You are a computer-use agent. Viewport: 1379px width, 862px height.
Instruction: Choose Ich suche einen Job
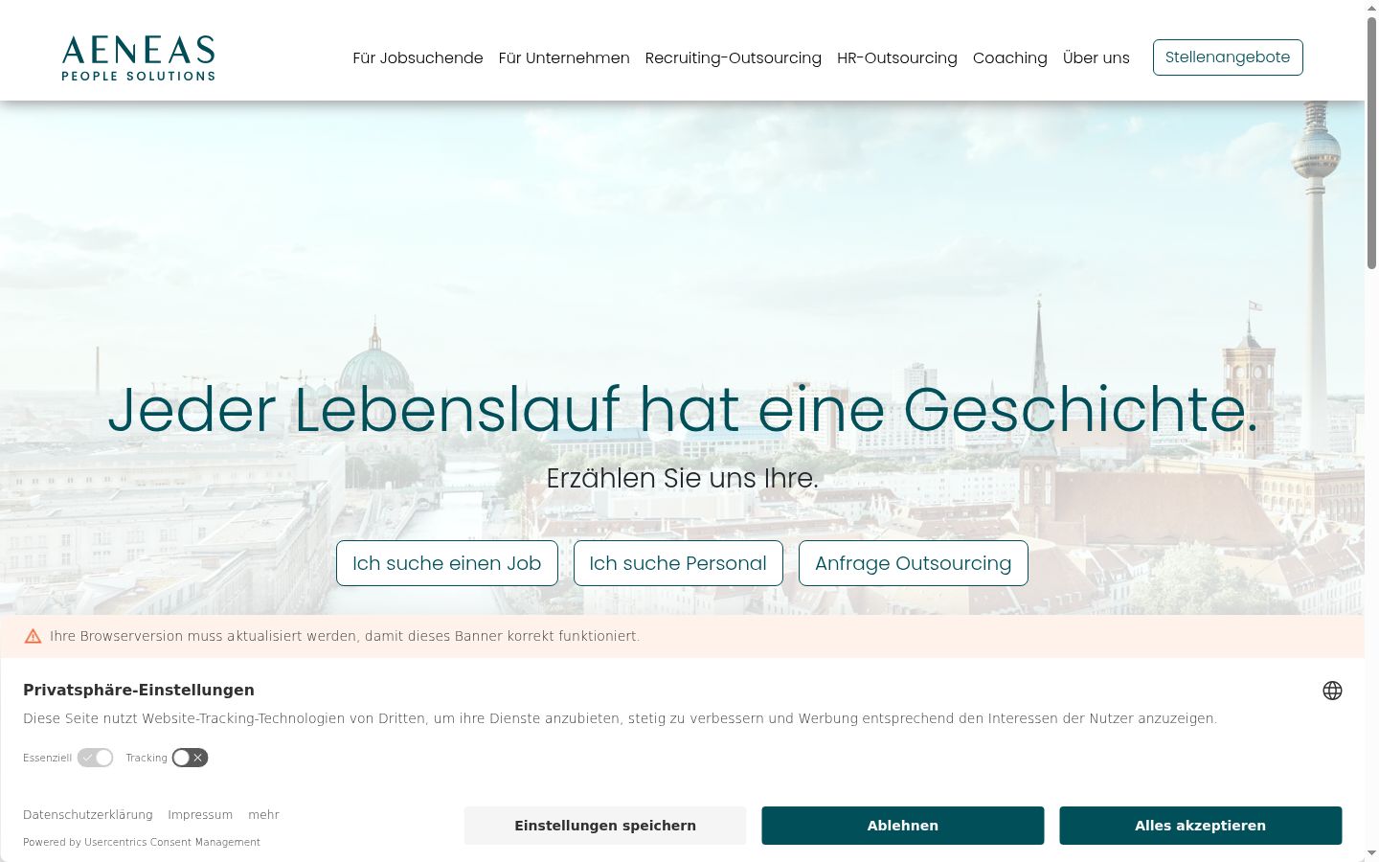[447, 563]
